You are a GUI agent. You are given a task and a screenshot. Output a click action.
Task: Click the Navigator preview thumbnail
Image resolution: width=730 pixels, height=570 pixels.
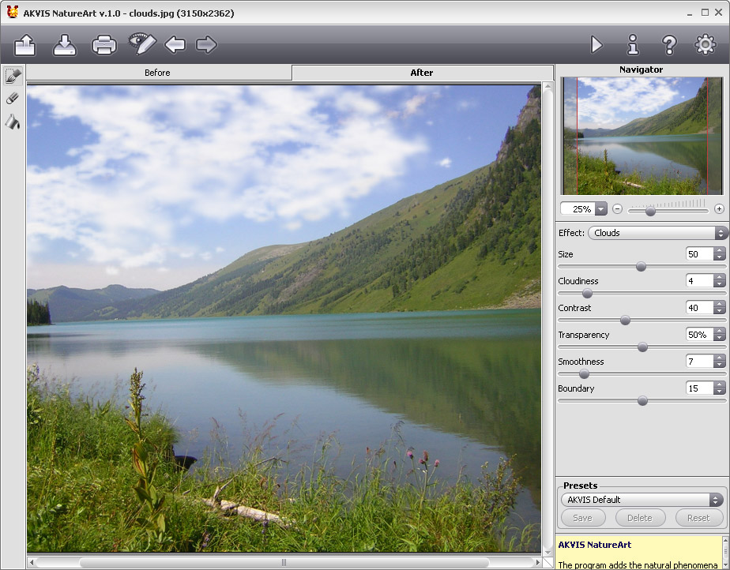point(642,136)
